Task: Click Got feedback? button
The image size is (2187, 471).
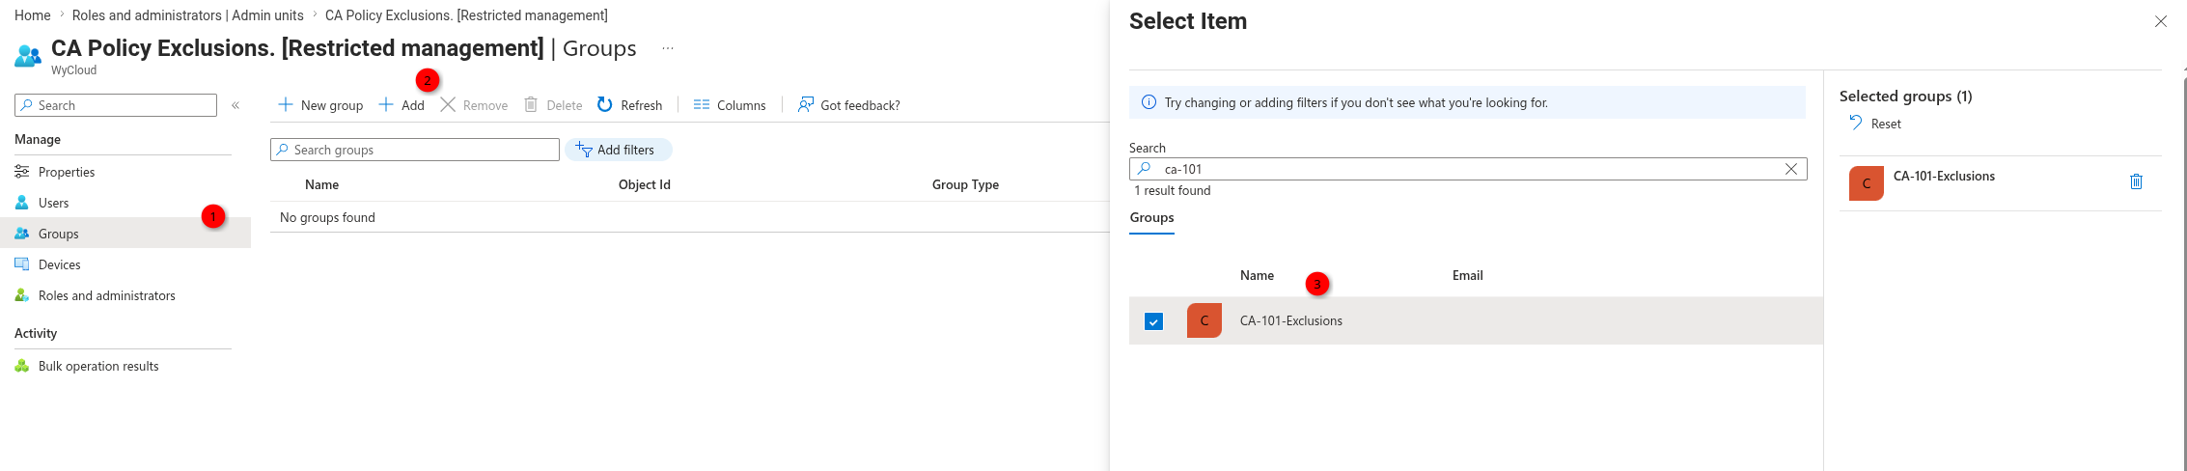Action: pyautogui.click(x=848, y=105)
